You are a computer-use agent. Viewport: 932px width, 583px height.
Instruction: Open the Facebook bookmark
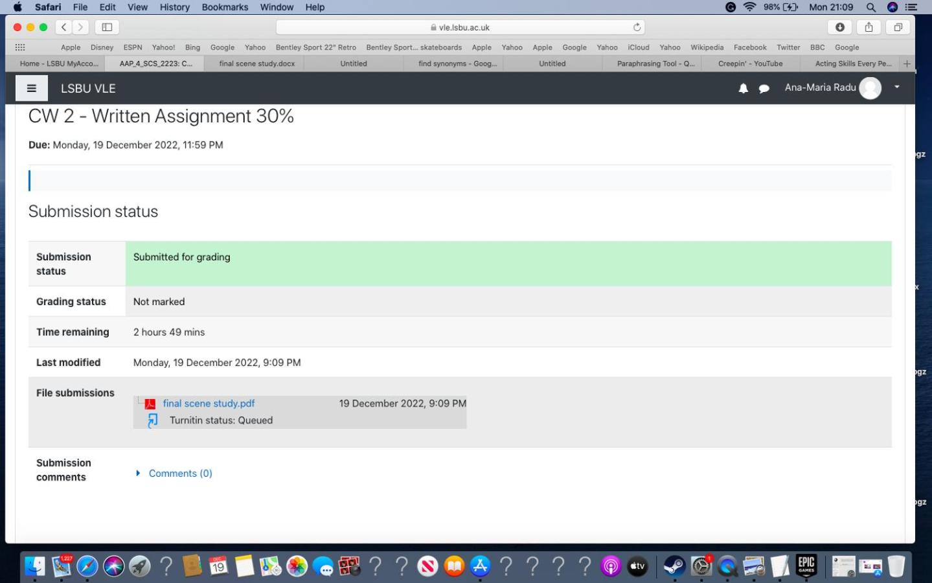pyautogui.click(x=750, y=47)
